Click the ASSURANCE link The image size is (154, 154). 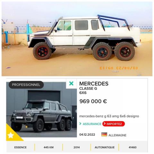pyautogui.click(x=92, y=124)
